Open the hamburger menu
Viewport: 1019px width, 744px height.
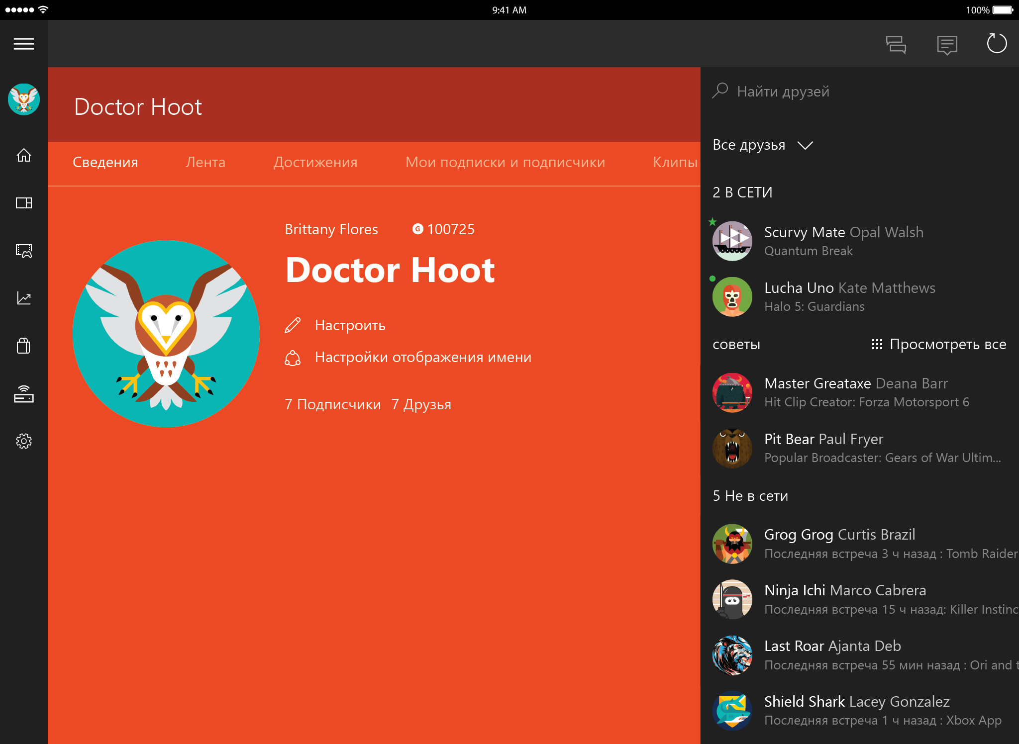click(23, 44)
